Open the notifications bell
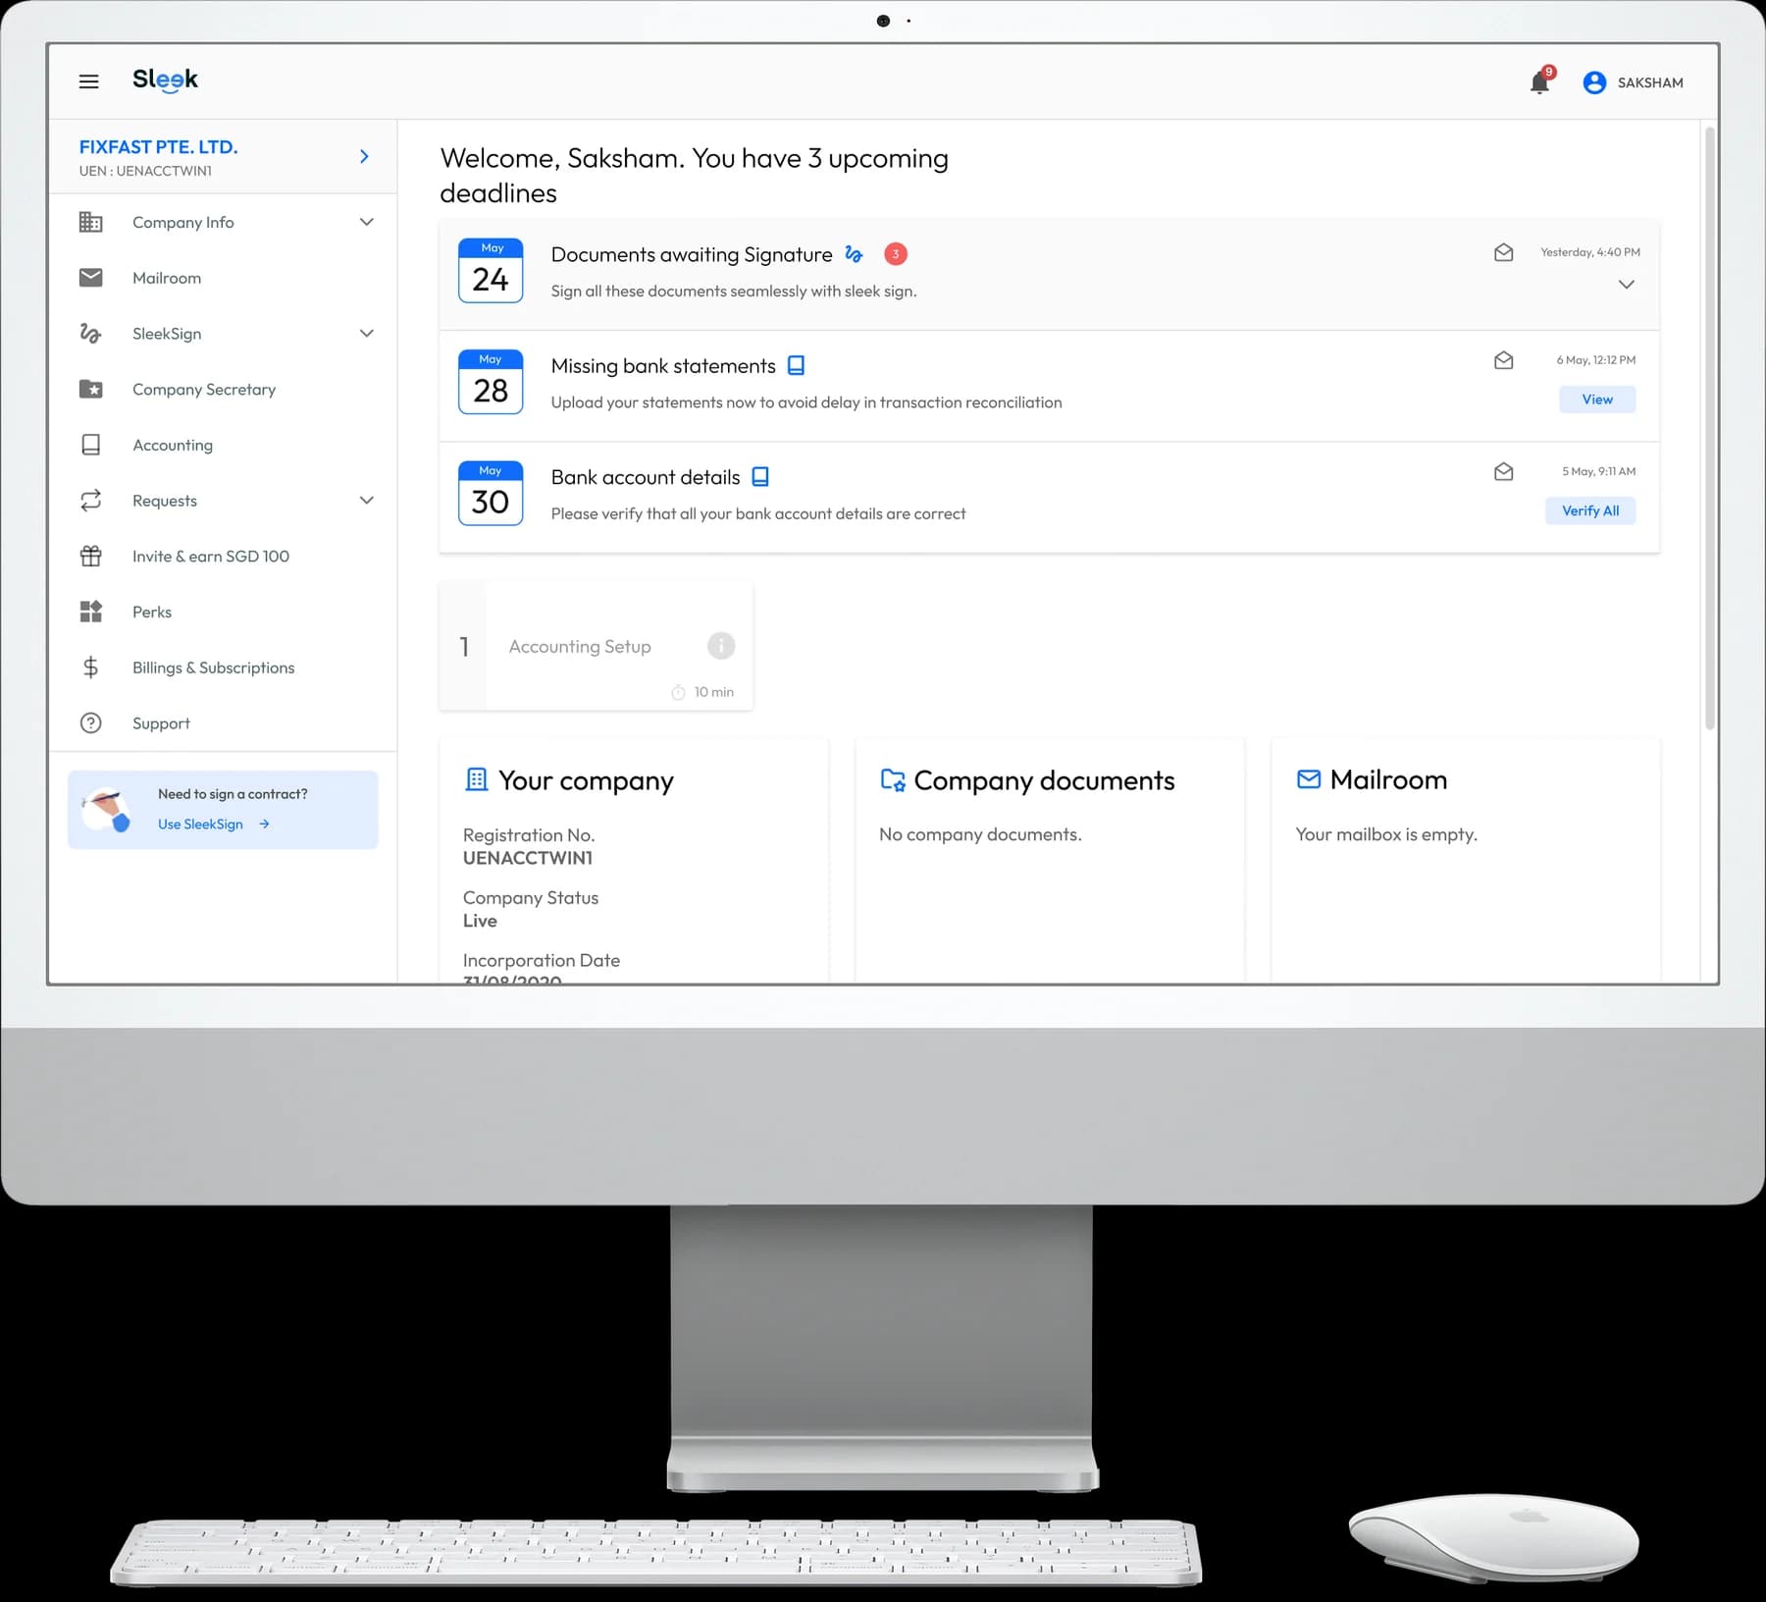The height and width of the screenshot is (1602, 1766). [x=1539, y=82]
